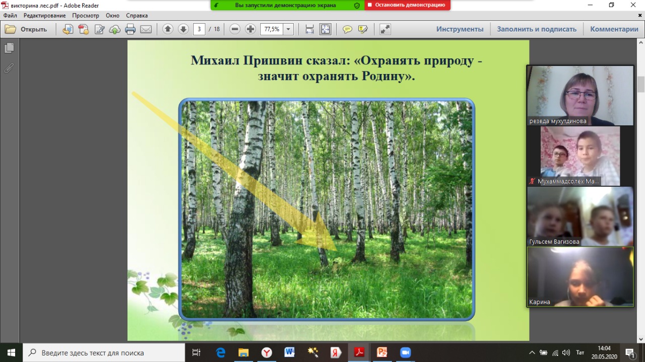645x362 pixels.
Task: Click the Остановить демонстрацию button
Action: (x=407, y=5)
